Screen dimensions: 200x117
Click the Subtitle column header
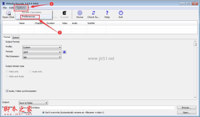96,23
